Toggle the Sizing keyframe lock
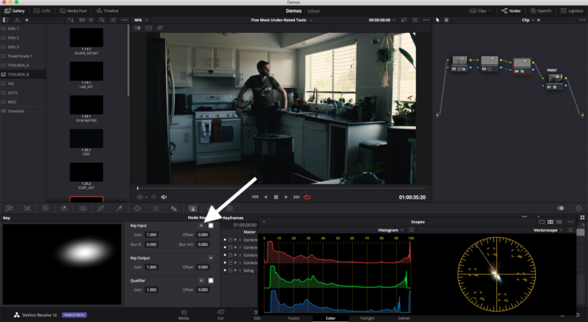588x322 pixels. pos(230,271)
